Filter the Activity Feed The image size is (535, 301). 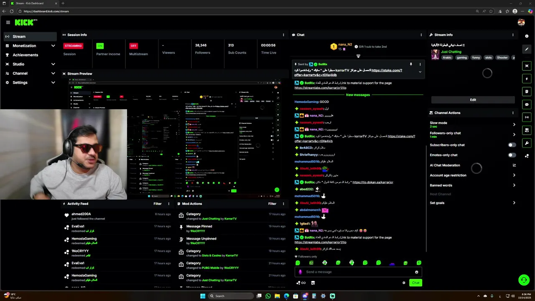point(158,204)
